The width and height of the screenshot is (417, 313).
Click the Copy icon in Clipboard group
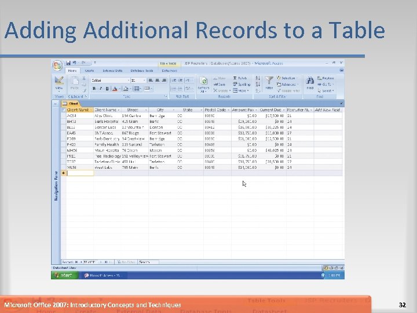click(x=84, y=85)
